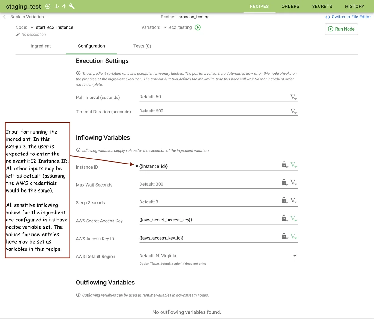Screen dimensions: 374x319
Task: Open the Node dropdown for start_ec2_instance
Action: (x=32, y=28)
